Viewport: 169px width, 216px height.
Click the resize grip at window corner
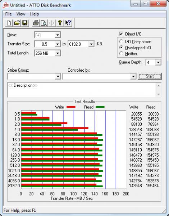tap(164, 211)
